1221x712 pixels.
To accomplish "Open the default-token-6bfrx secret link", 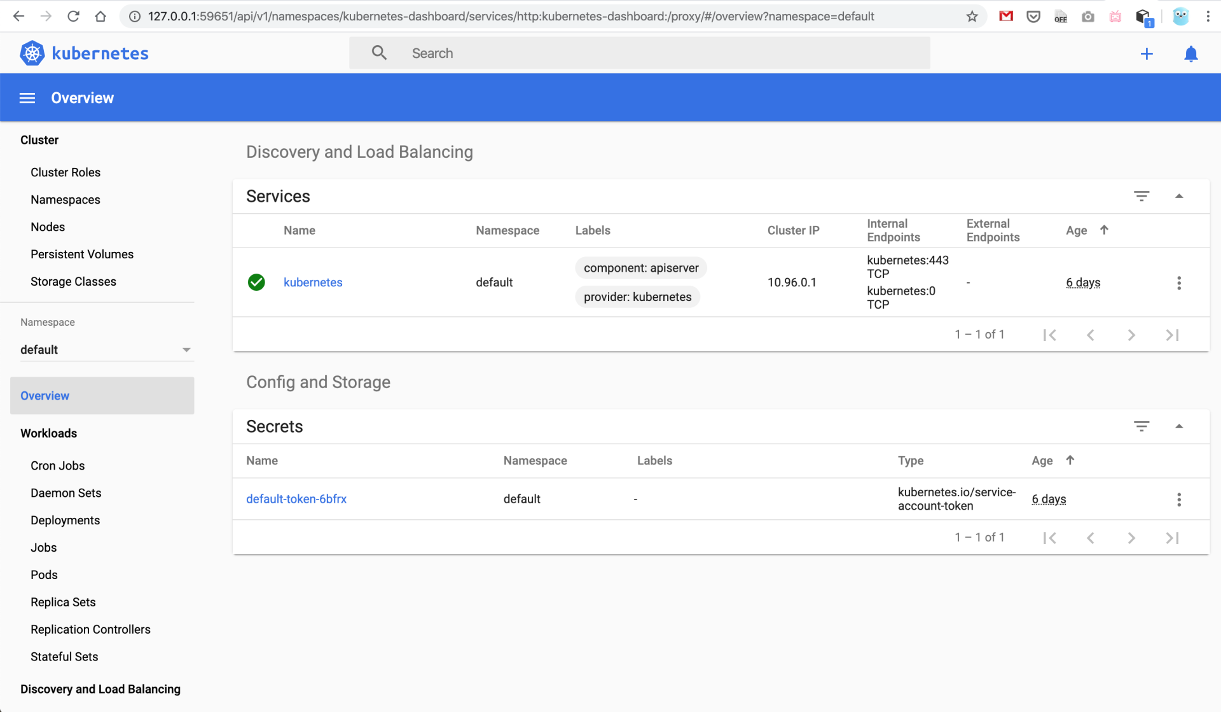I will point(296,499).
